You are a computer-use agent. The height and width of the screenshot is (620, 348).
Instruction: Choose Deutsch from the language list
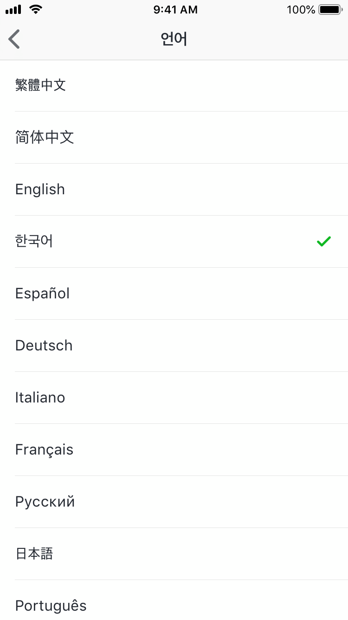pos(44,345)
